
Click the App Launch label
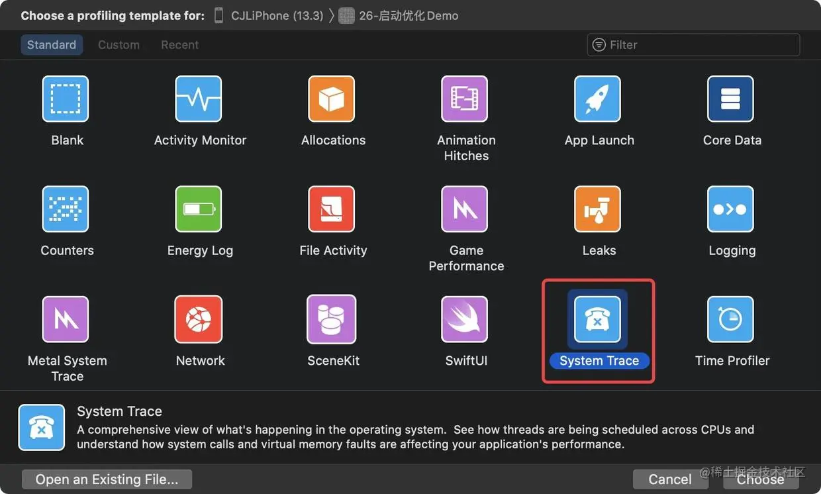pyautogui.click(x=599, y=140)
